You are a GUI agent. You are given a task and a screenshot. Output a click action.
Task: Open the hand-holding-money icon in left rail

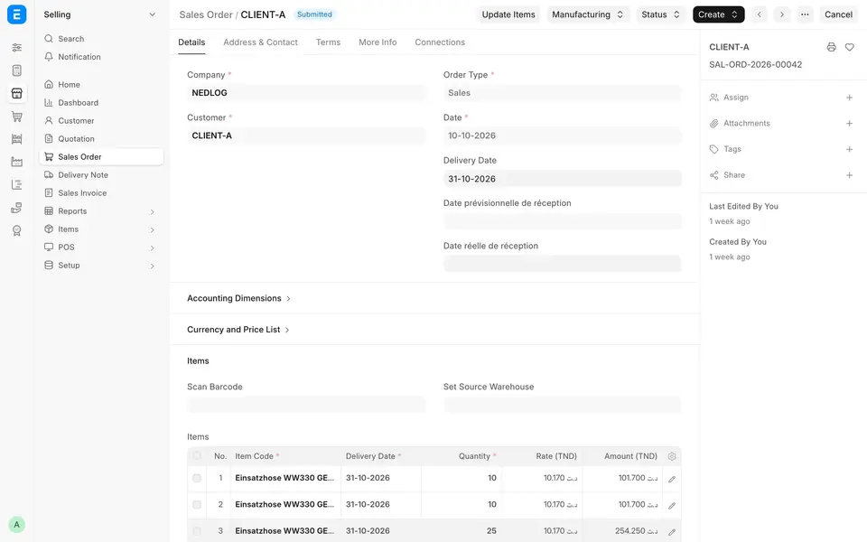(16, 208)
